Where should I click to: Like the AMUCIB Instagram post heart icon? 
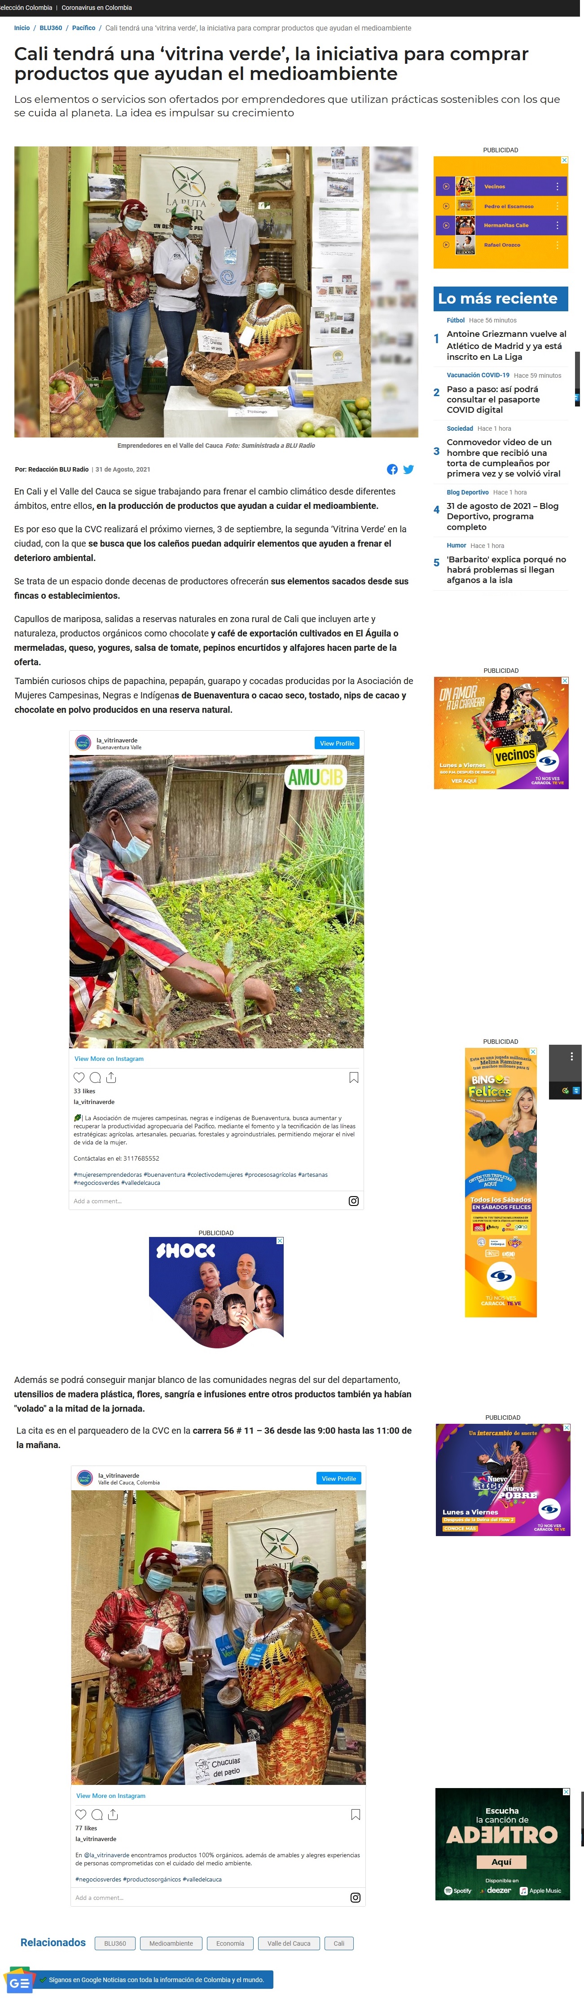(x=79, y=1077)
